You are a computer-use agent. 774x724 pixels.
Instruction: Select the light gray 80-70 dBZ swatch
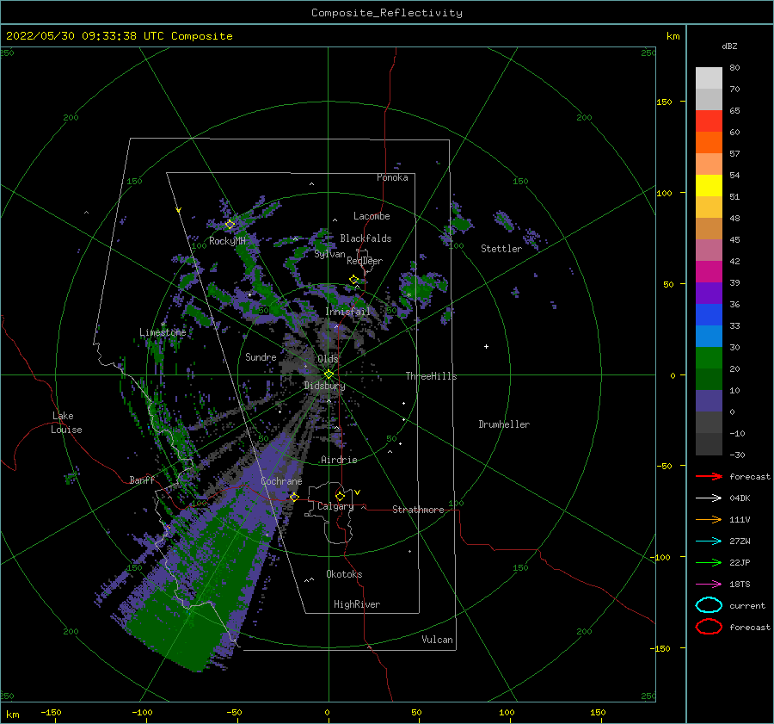(x=709, y=78)
